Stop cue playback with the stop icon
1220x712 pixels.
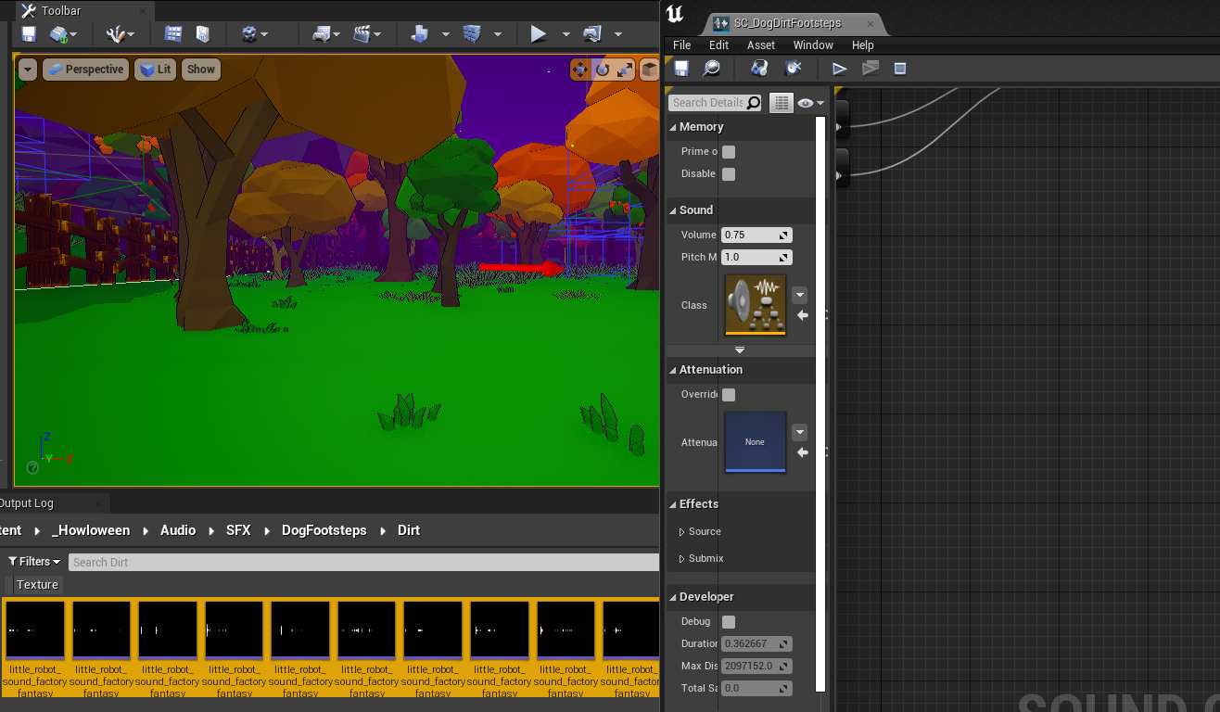899,68
